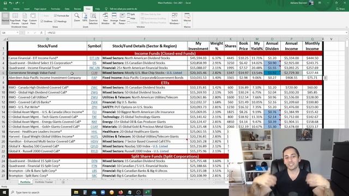Click the QYLD symbol link
The height and width of the screenshot is (196, 349).
[94, 146]
